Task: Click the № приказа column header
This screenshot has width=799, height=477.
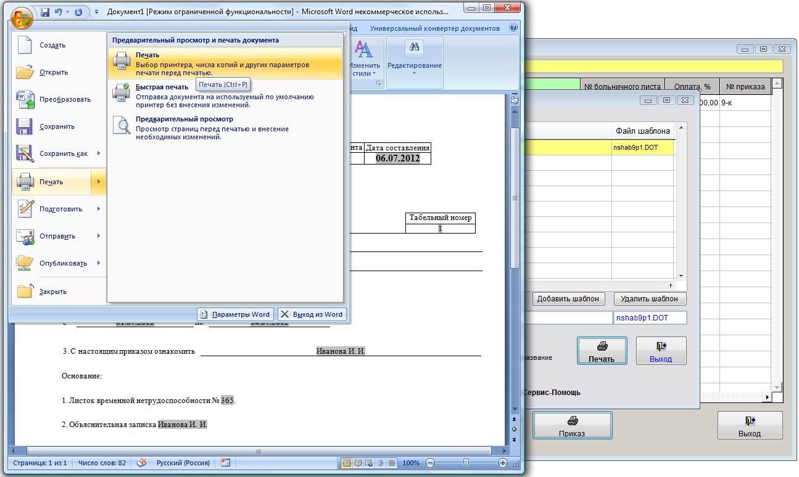Action: pyautogui.click(x=745, y=87)
